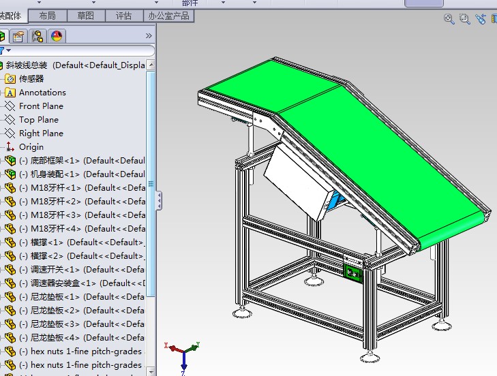The width and height of the screenshot is (497, 376).
Task: Click the Annotations folder
Action: pyautogui.click(x=42, y=93)
